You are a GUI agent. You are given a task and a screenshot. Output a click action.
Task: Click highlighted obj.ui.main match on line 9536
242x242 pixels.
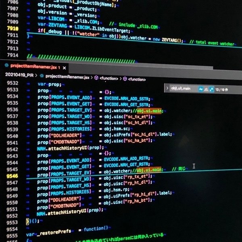(149, 111)
